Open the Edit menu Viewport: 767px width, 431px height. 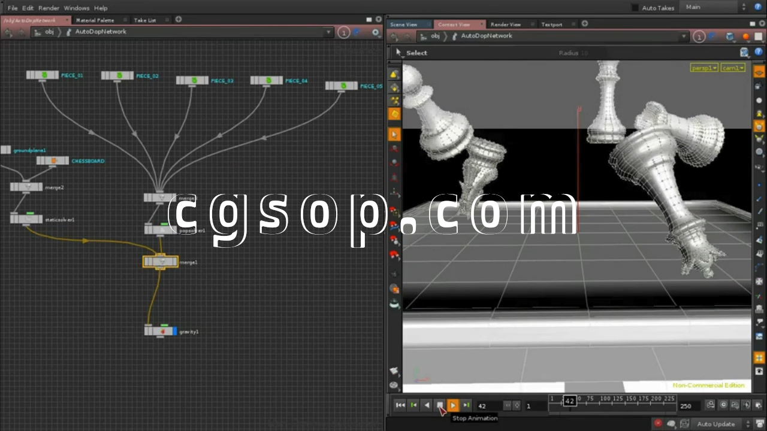point(28,8)
